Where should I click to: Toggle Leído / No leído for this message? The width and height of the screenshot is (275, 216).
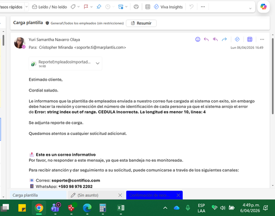pos(50,7)
